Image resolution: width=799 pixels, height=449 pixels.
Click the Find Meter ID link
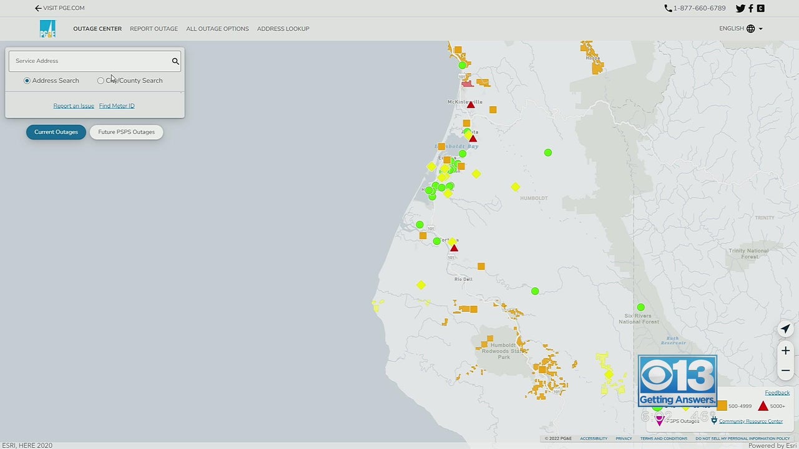click(117, 106)
